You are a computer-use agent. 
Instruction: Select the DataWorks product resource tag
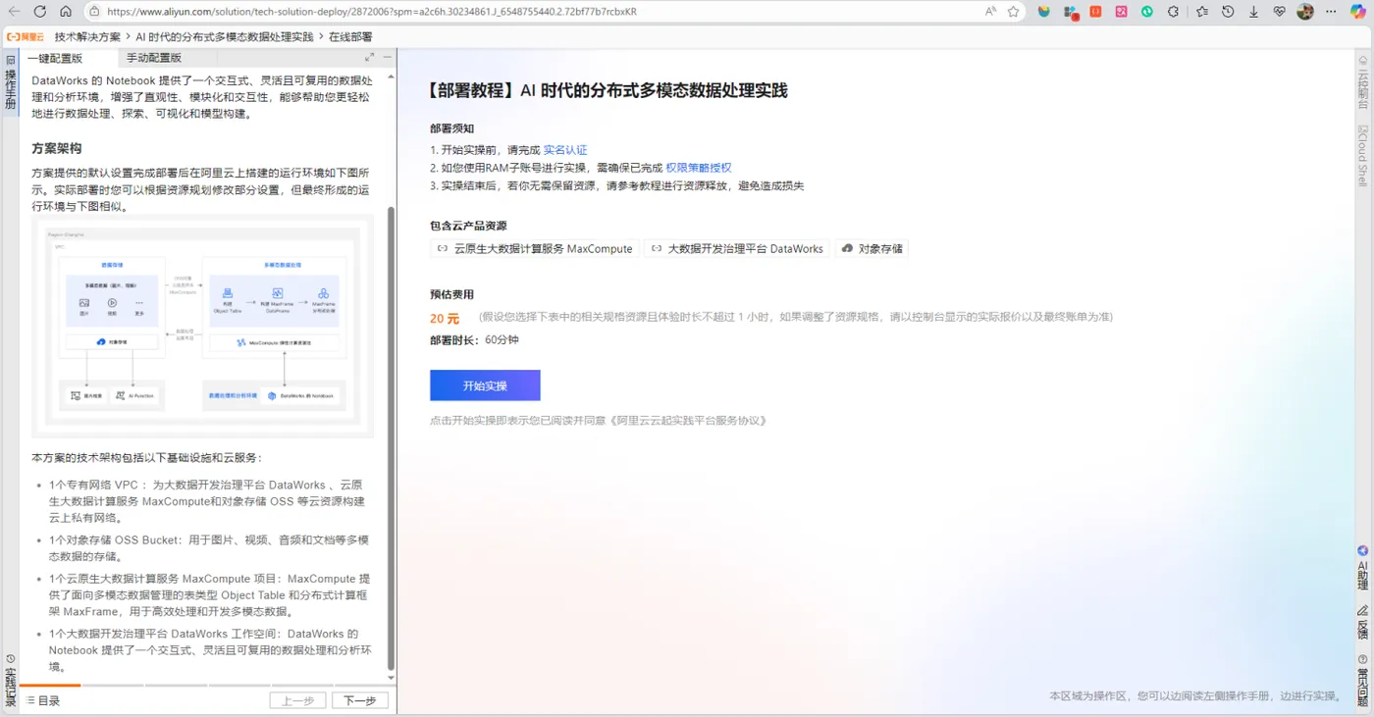click(736, 249)
